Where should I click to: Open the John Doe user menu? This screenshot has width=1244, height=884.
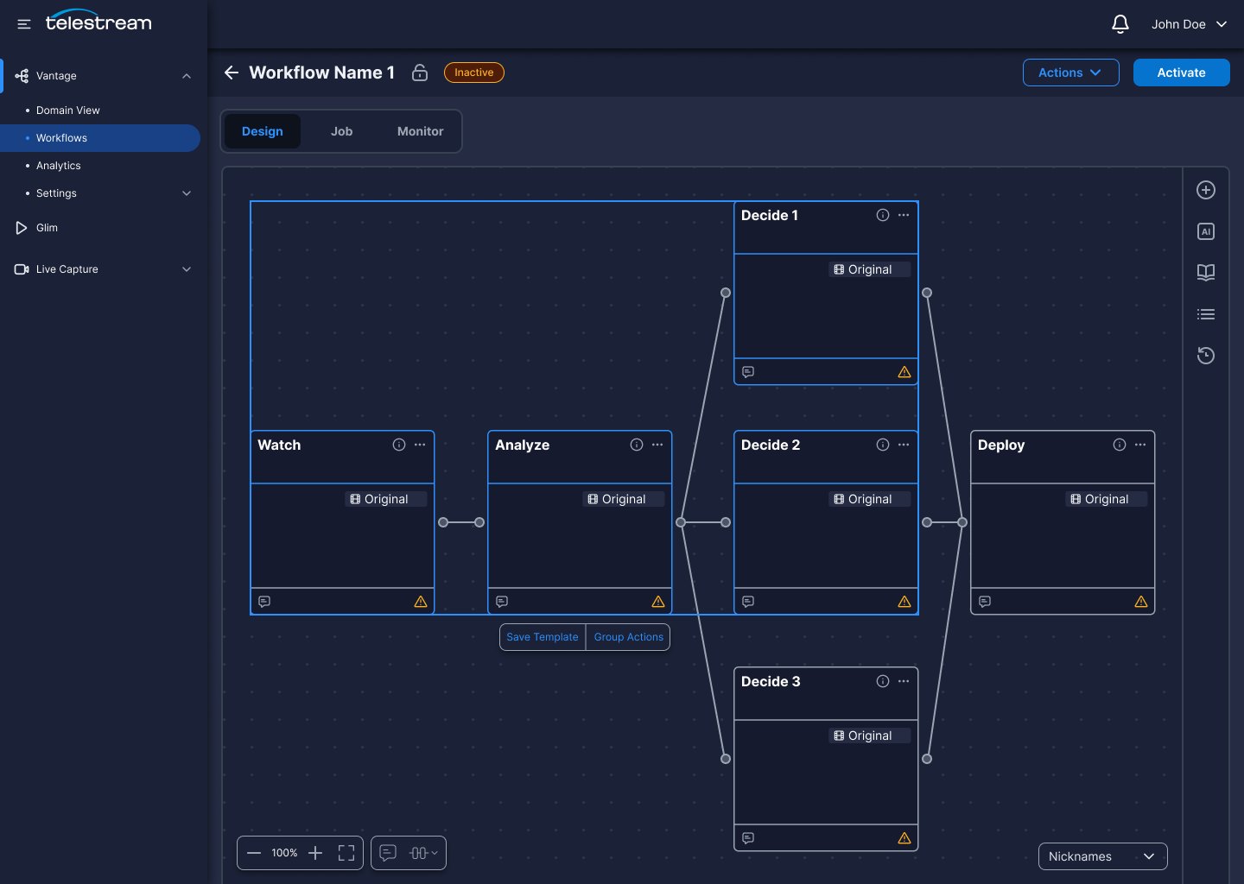click(x=1189, y=24)
